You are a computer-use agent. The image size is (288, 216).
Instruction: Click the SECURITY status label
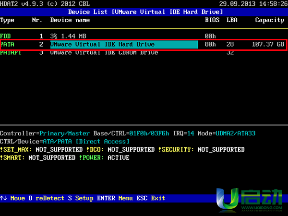click(x=176, y=149)
